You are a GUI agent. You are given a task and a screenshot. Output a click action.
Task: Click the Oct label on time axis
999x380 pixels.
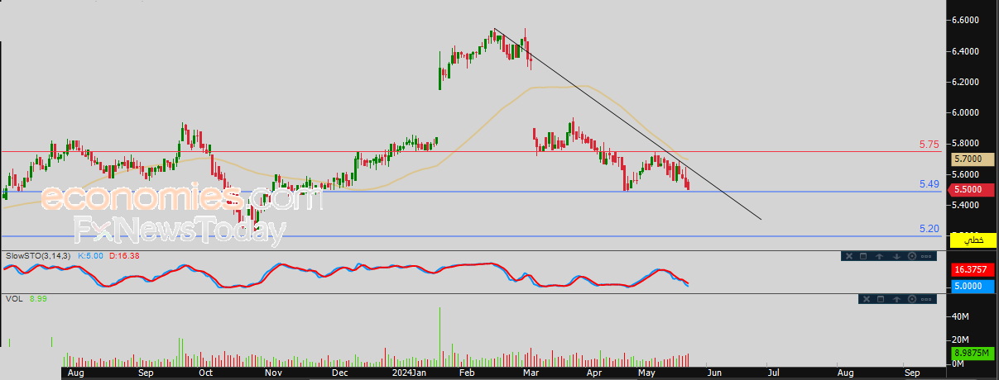205,373
